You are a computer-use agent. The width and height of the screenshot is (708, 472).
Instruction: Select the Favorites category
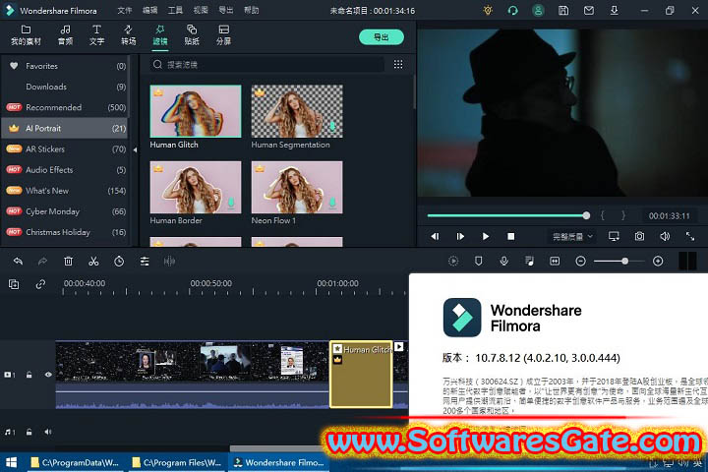coord(65,66)
